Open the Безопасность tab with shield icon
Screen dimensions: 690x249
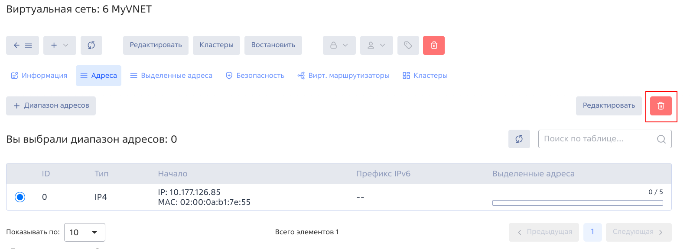point(255,76)
